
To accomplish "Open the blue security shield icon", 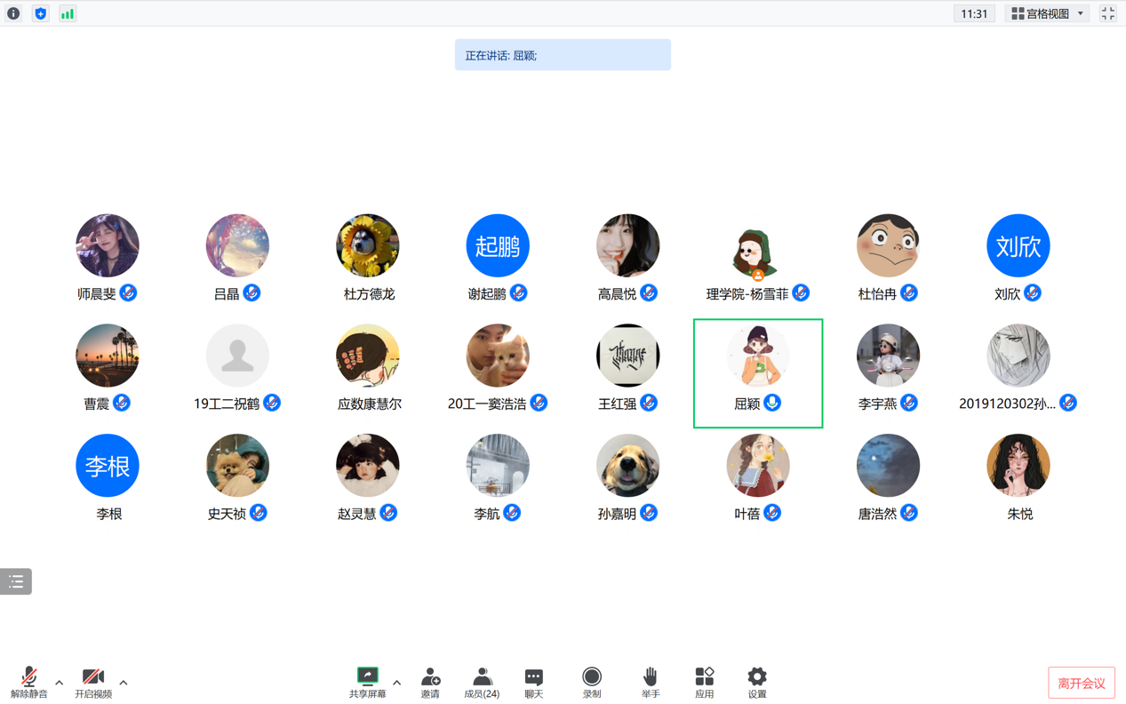I will 40,13.
